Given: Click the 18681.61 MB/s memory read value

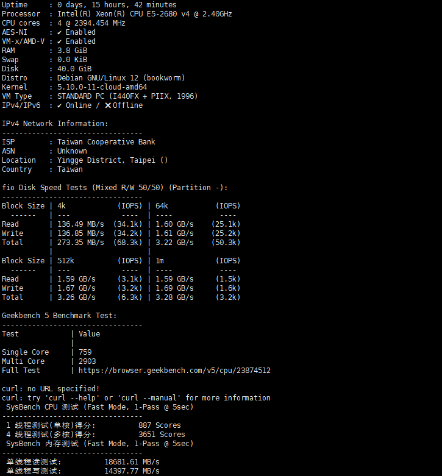Looking at the screenshot, I should (132, 462).
